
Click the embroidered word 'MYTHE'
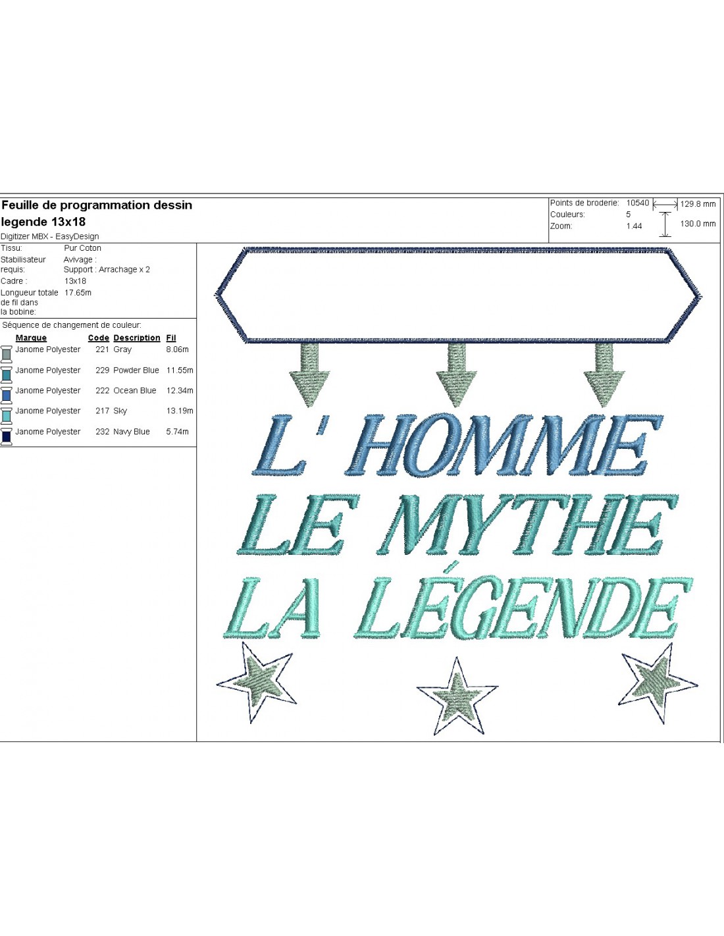click(527, 525)
